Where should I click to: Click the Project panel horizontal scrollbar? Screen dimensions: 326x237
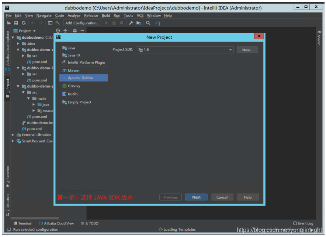coord(35,218)
